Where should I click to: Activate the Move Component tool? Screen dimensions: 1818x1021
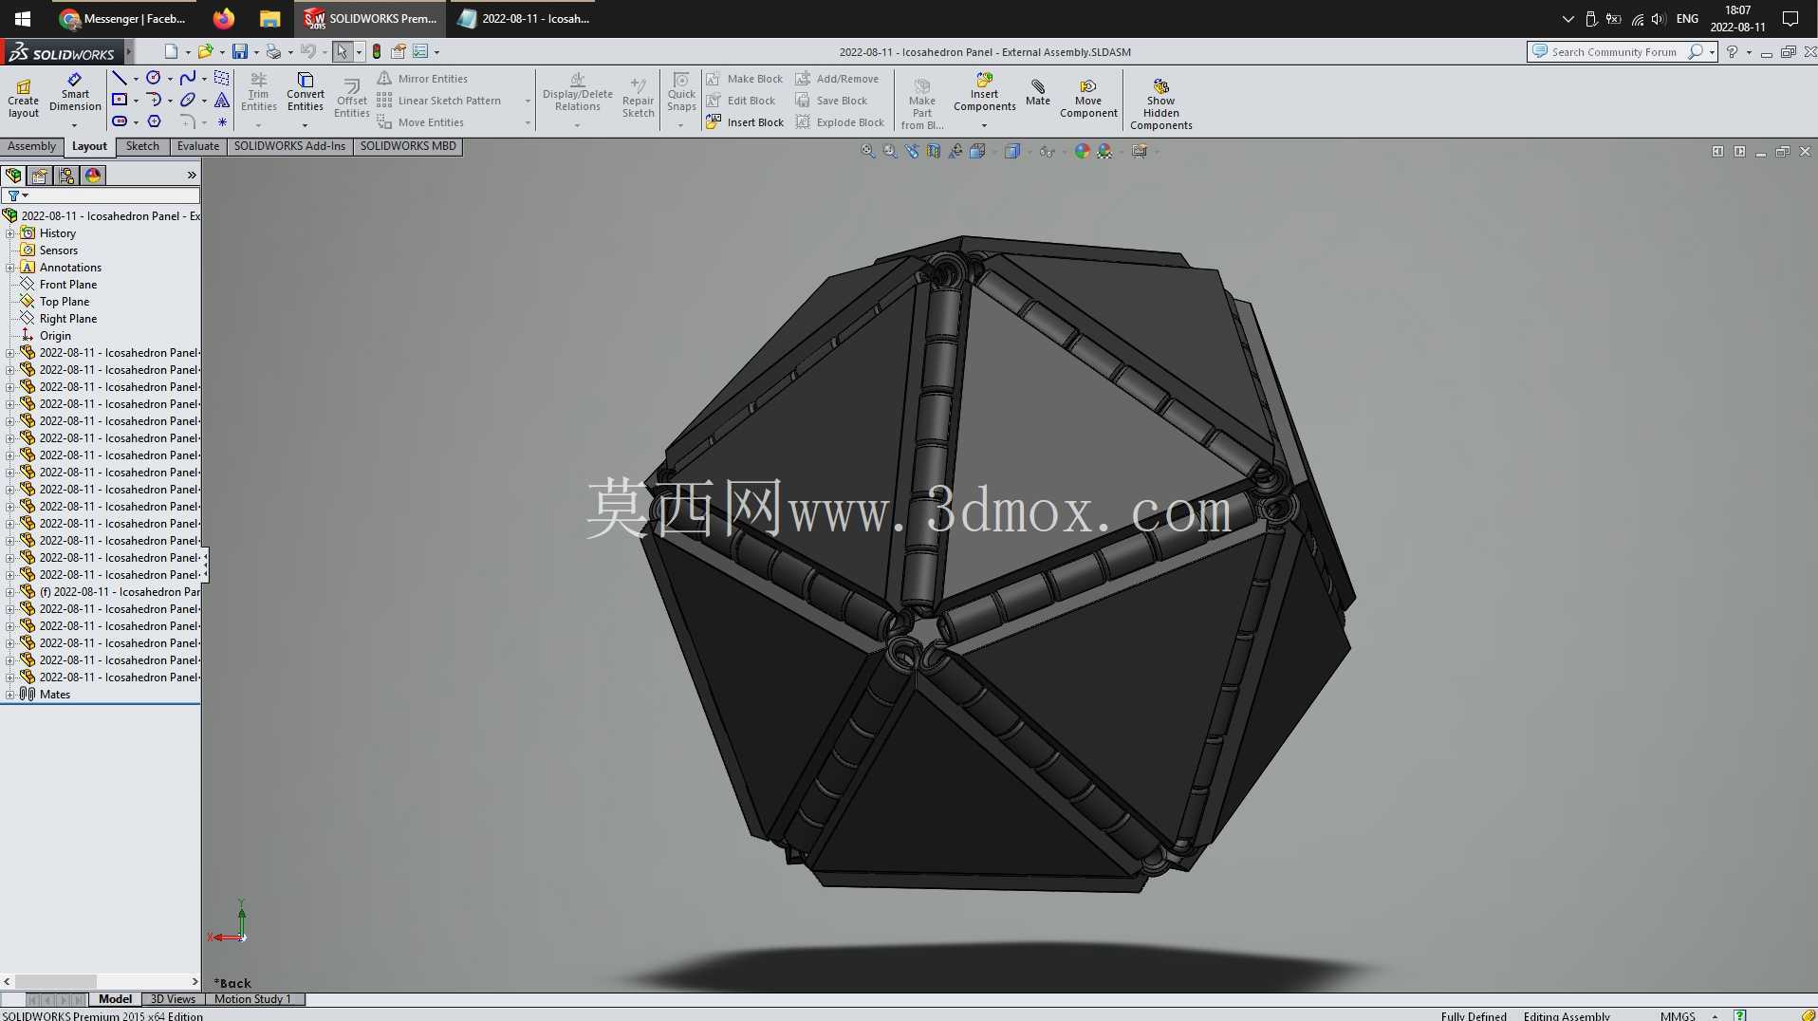pos(1088,98)
